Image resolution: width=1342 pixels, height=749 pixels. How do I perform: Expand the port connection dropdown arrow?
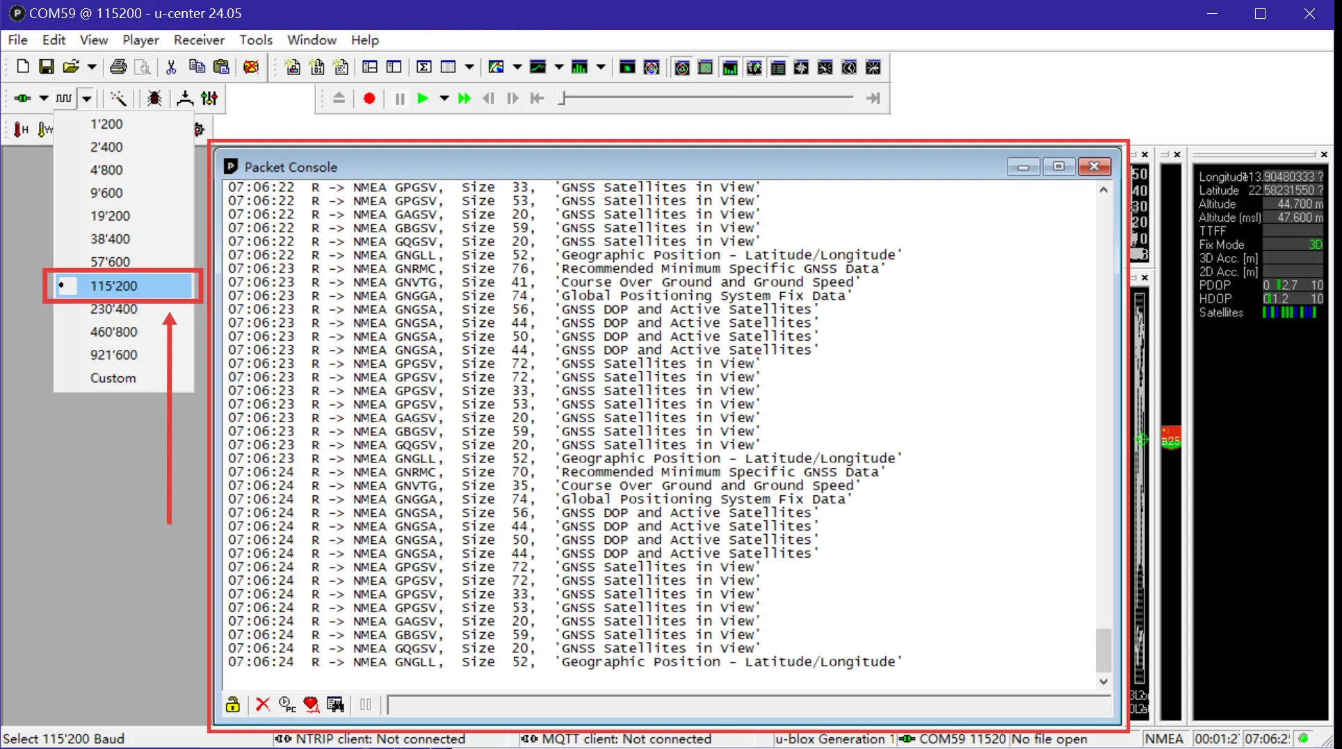(x=43, y=99)
